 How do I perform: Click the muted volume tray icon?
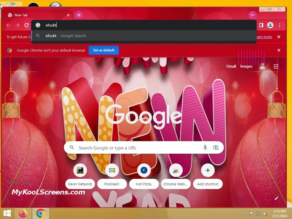coord(265,214)
